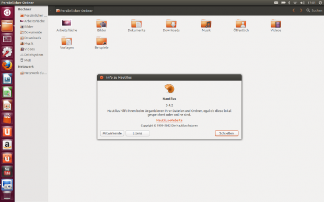324x202 pixels.
Task: Open the Bilder folder in main view
Action: [x=101, y=23]
